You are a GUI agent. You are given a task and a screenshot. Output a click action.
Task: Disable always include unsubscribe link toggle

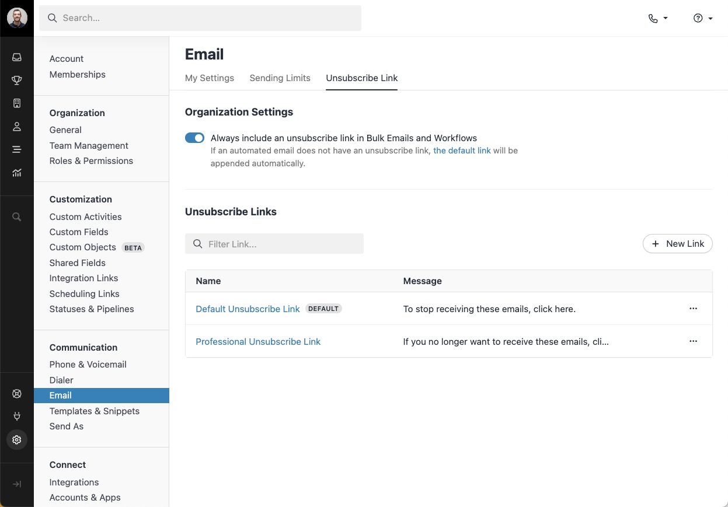tap(194, 138)
